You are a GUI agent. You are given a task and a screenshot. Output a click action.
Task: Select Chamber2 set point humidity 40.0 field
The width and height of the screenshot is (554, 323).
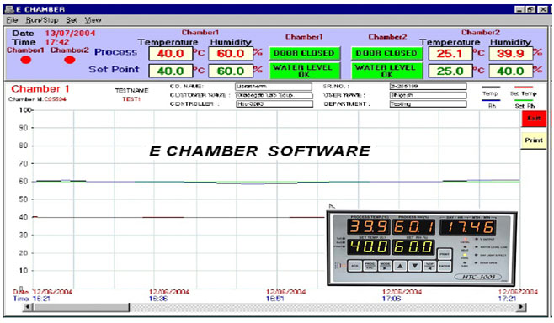click(510, 71)
